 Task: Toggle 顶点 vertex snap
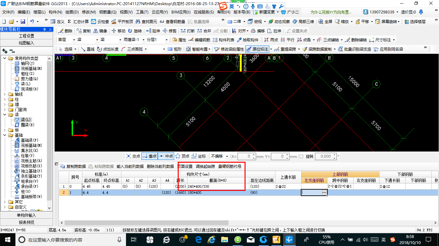(x=182, y=156)
